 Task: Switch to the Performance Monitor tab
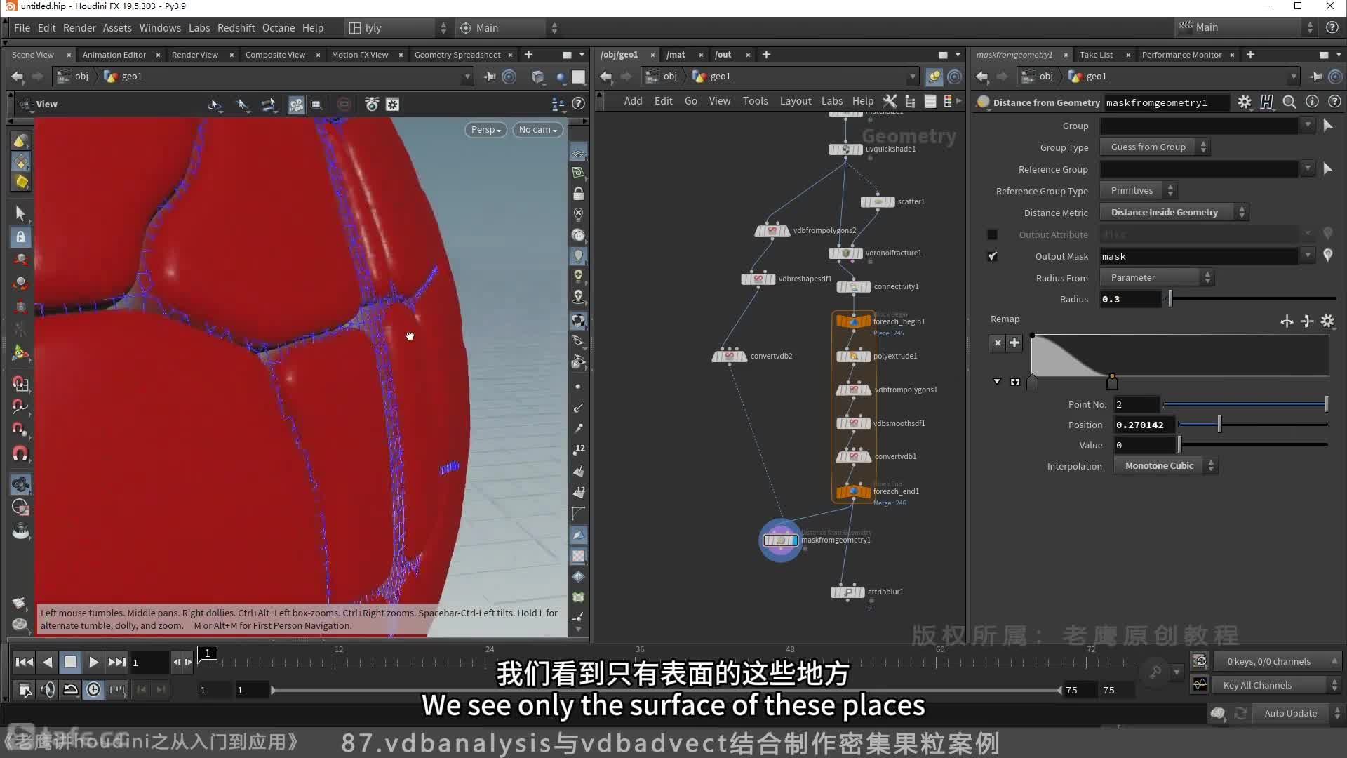pyautogui.click(x=1181, y=55)
